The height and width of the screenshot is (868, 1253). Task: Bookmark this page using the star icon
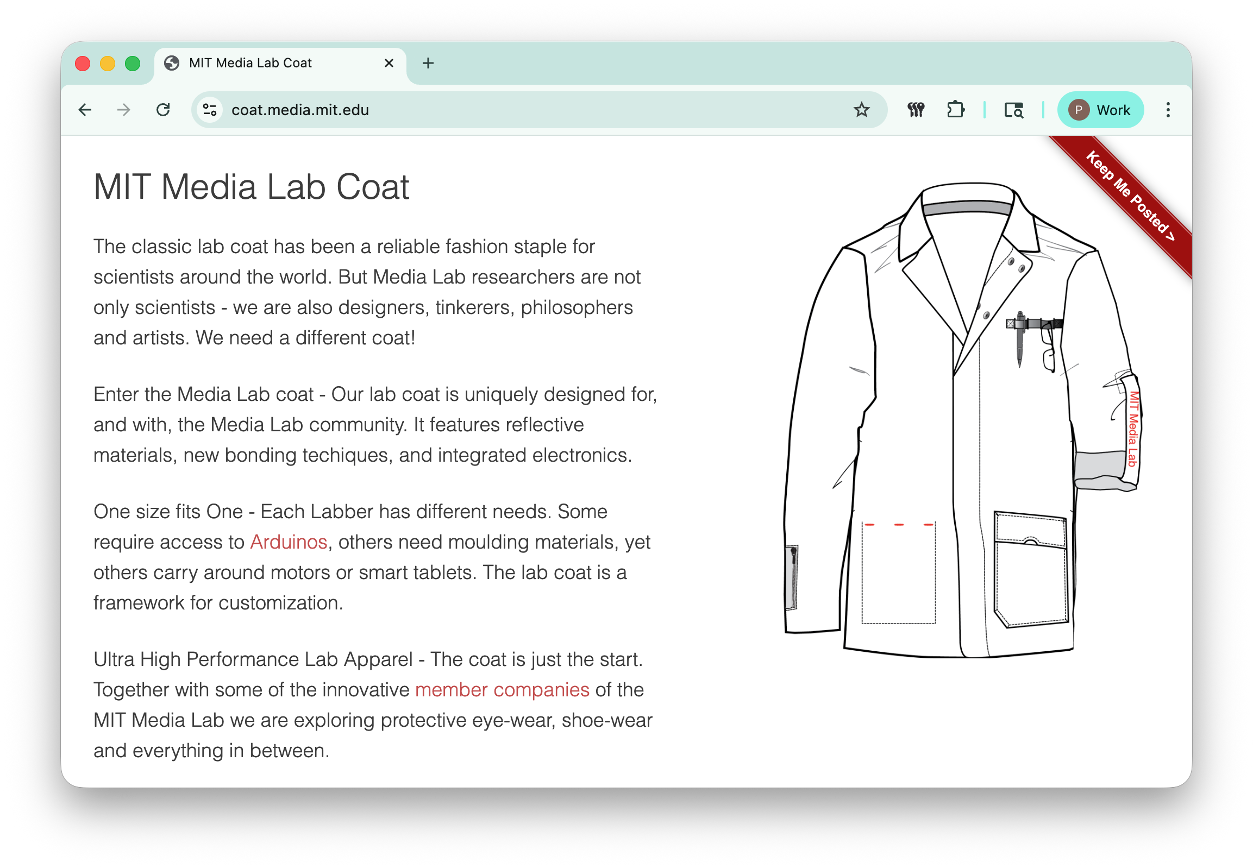point(862,109)
